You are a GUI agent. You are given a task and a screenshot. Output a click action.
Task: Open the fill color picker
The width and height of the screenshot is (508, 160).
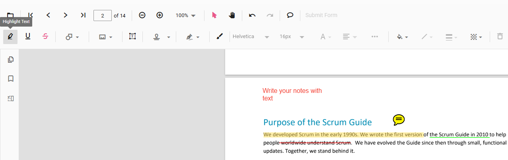pos(402,37)
